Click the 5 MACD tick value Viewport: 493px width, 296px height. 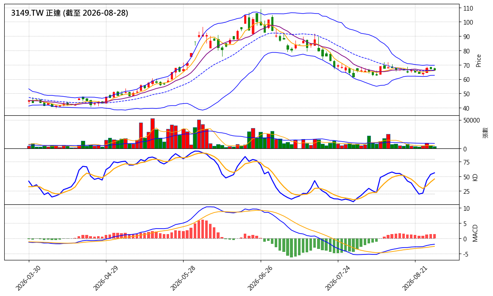pyautogui.click(x=465, y=223)
